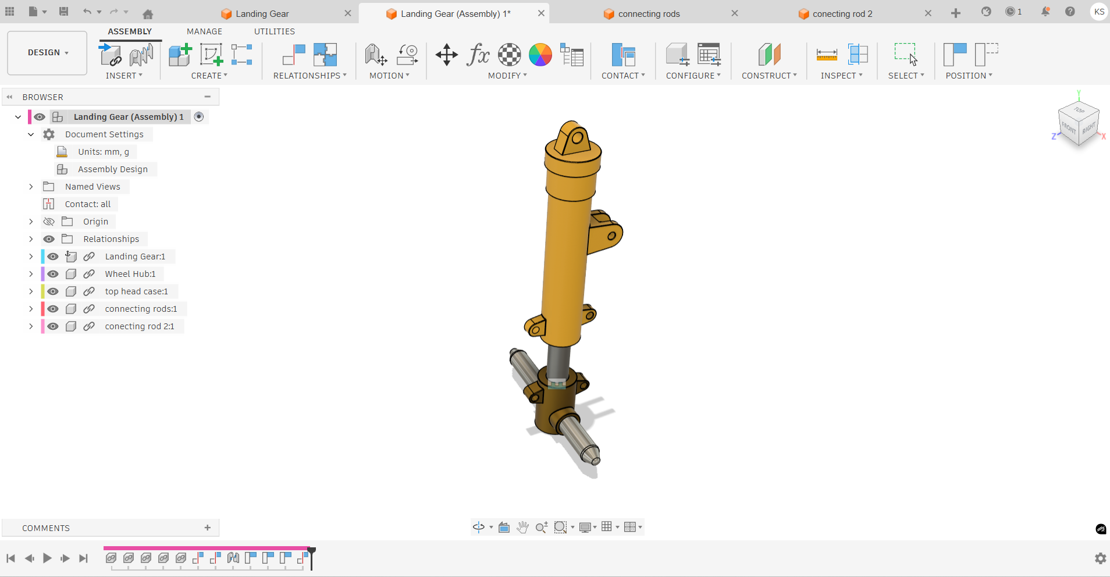The height and width of the screenshot is (577, 1110).
Task: Click the Insert Component link icon
Action: pyautogui.click(x=111, y=55)
